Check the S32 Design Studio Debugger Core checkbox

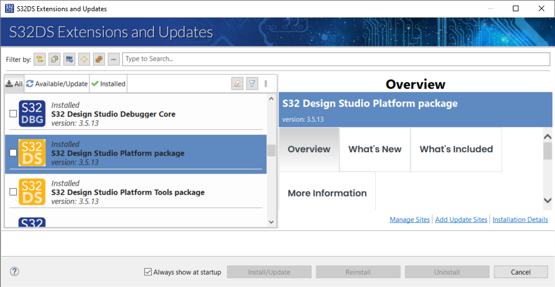[x=13, y=113]
